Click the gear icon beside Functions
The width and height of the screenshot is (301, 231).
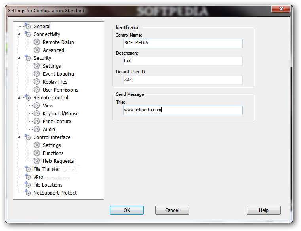(37, 153)
